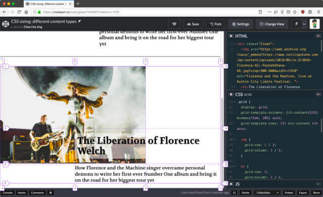Expand the CSS panel dropdown arrow
323x197 pixels.
[x=318, y=94]
